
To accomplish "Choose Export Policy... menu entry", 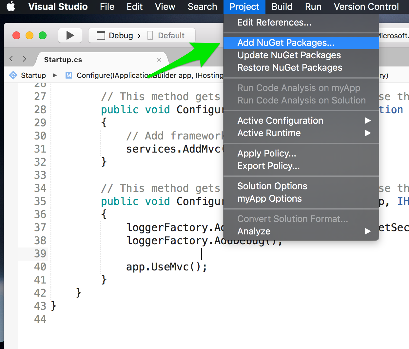I will 301,166.
